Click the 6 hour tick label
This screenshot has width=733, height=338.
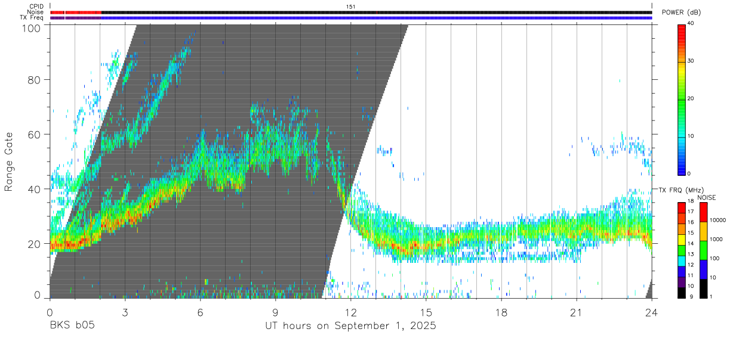click(200, 312)
